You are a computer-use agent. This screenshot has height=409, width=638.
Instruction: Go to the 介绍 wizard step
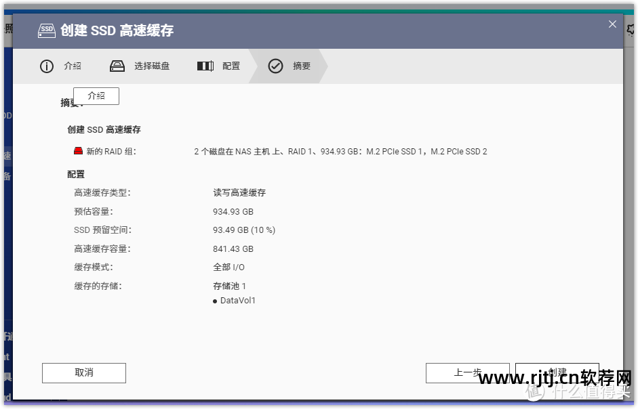[61, 66]
